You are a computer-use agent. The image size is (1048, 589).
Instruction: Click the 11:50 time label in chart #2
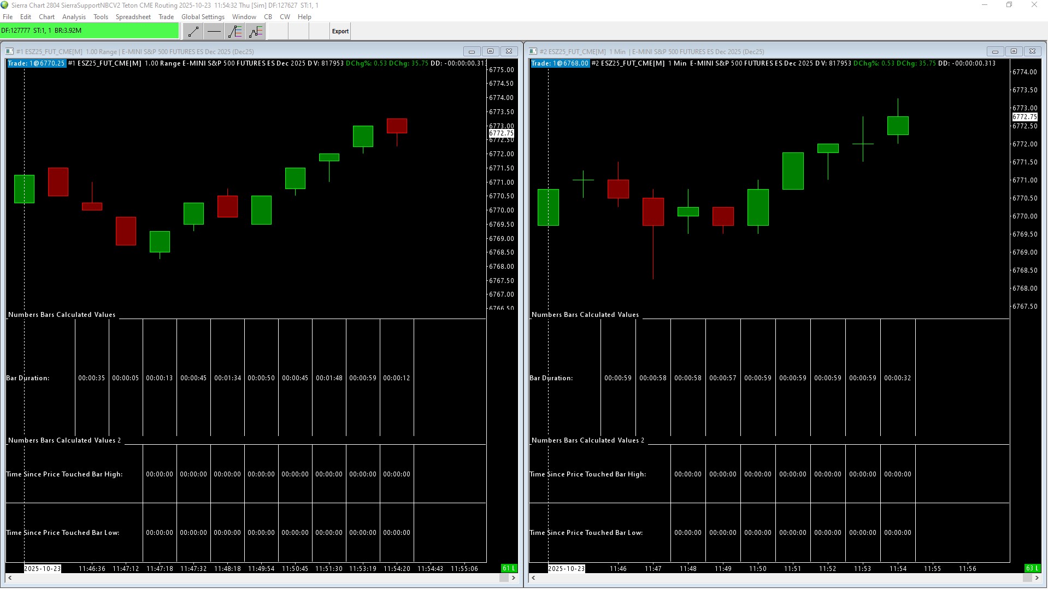point(757,569)
